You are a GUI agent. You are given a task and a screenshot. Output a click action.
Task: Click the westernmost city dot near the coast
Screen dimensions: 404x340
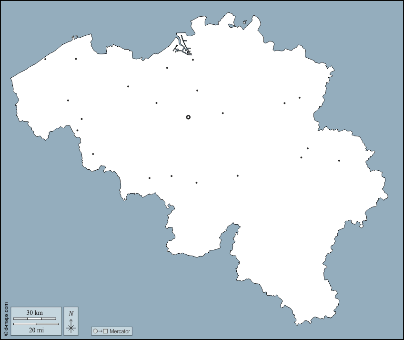pyautogui.click(x=45, y=59)
